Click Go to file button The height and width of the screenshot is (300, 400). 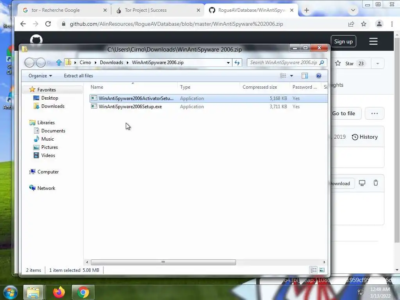tap(344, 114)
